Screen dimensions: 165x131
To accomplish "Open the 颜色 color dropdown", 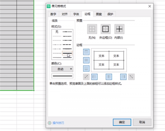I will (x=62, y=69).
